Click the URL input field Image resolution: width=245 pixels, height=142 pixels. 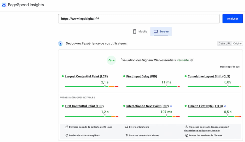click(x=139, y=18)
